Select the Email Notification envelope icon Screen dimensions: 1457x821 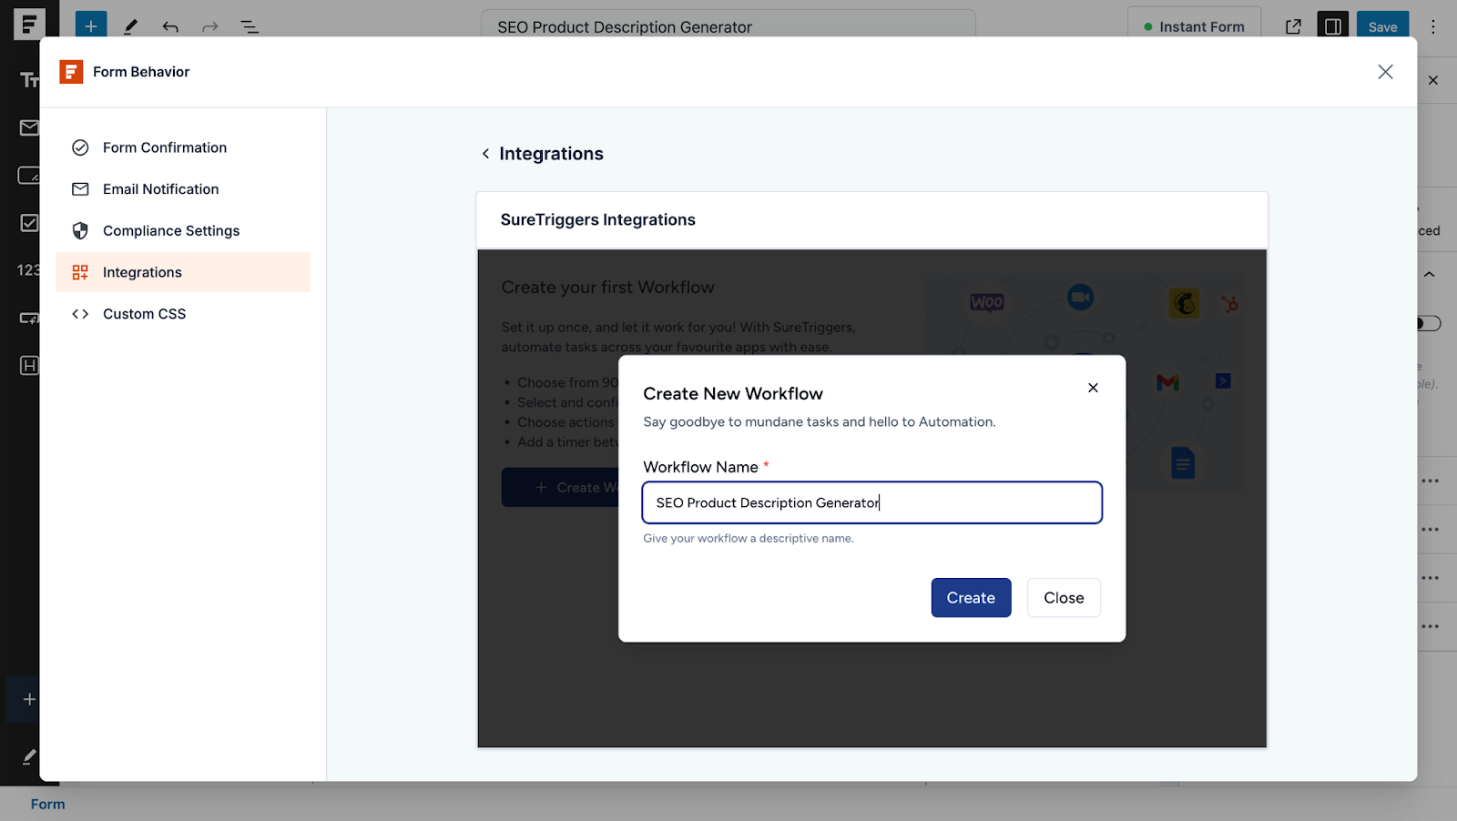click(80, 188)
